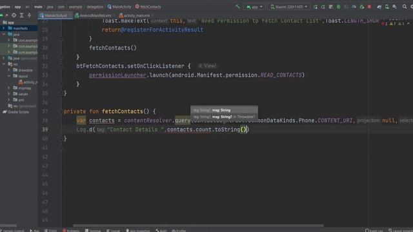This screenshot has width=413, height=232.
Task: Click the Select Opened File target icon
Action: [x=14, y=15]
